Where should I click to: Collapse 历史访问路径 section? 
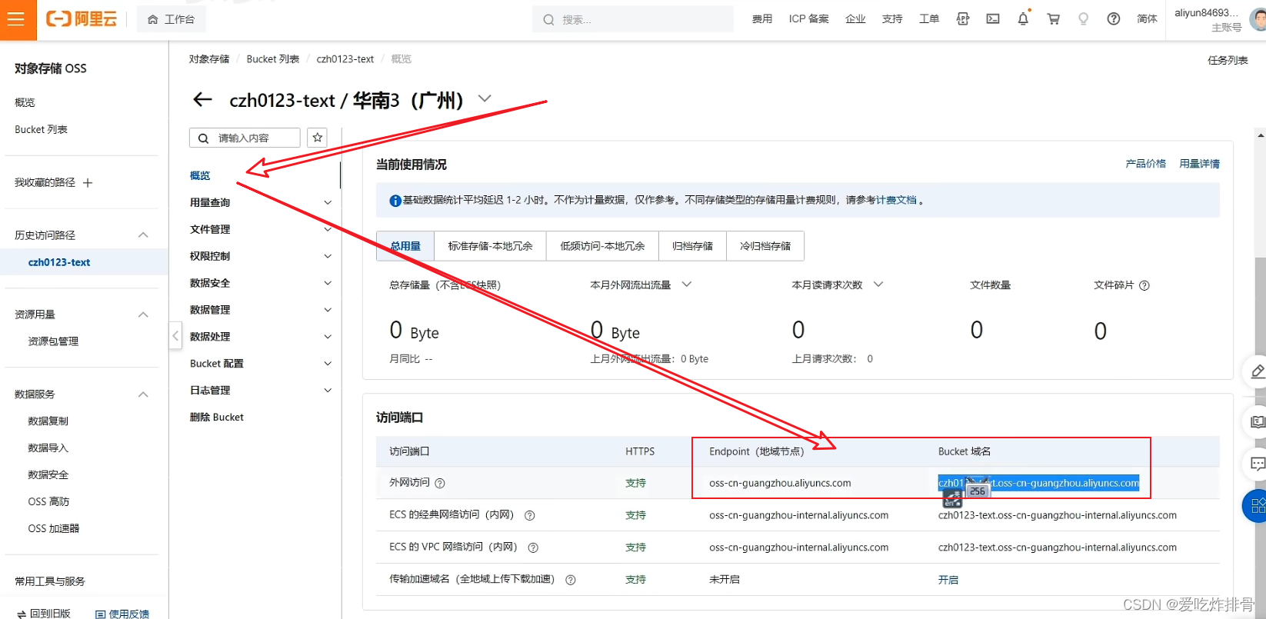point(143,235)
